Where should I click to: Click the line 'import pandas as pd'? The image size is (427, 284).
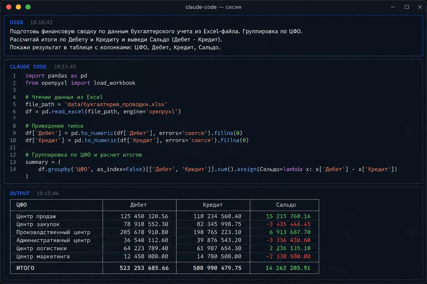[56, 76]
